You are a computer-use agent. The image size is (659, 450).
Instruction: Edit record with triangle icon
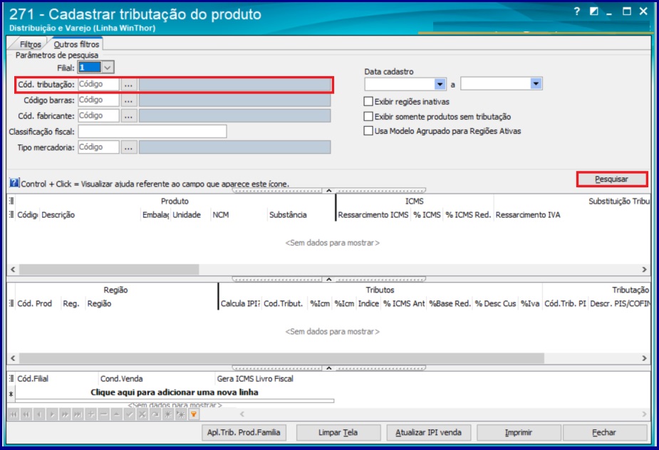[116, 414]
